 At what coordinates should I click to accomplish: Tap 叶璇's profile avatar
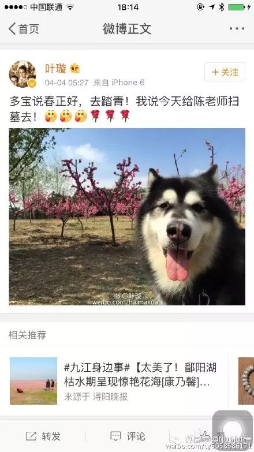pyautogui.click(x=23, y=74)
